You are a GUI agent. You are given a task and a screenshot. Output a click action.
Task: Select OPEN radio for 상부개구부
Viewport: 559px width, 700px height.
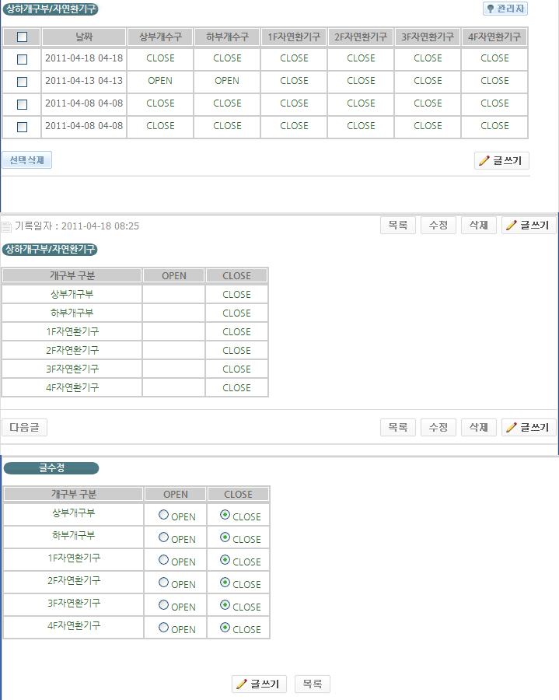[163, 515]
